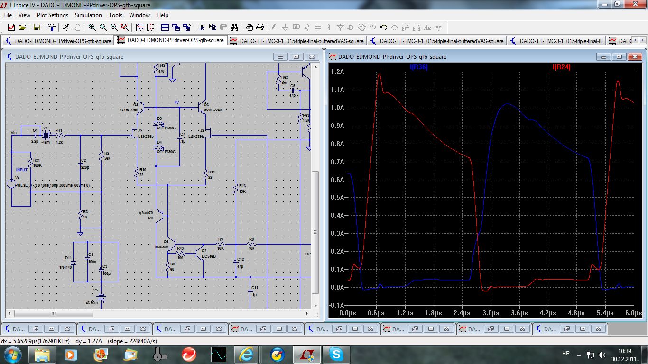
Task: Open the View menu
Action: pyautogui.click(x=24, y=15)
